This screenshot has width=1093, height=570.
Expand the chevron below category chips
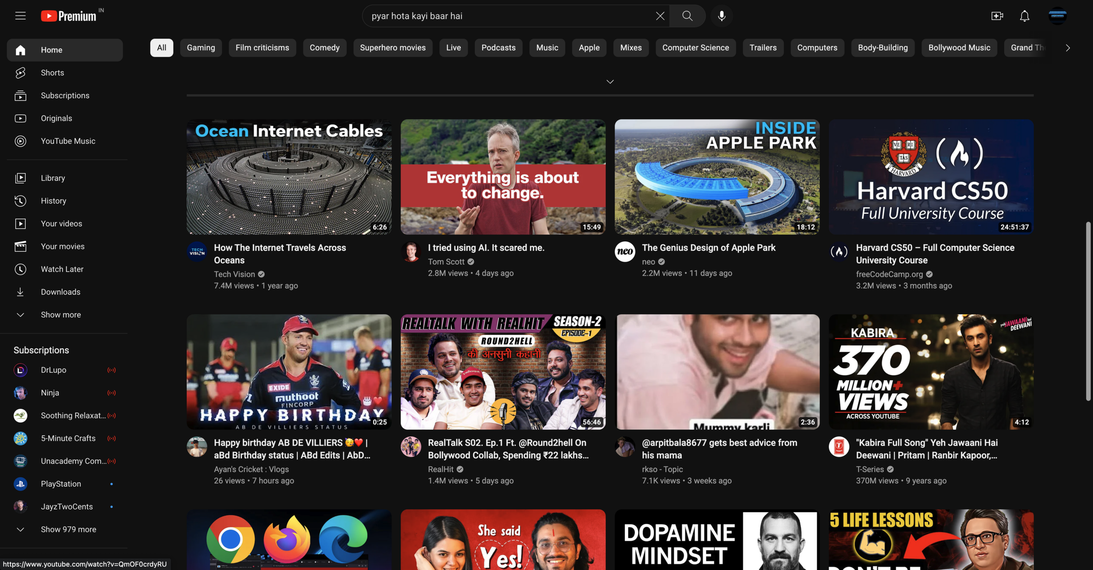(x=610, y=82)
